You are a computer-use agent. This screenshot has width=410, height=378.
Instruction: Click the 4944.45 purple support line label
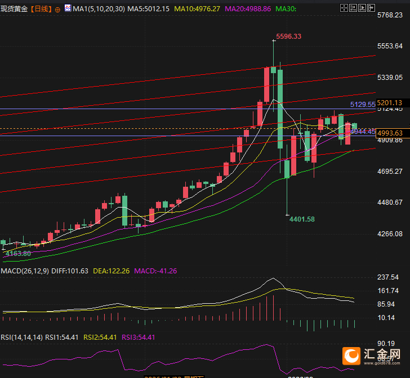pyautogui.click(x=363, y=132)
